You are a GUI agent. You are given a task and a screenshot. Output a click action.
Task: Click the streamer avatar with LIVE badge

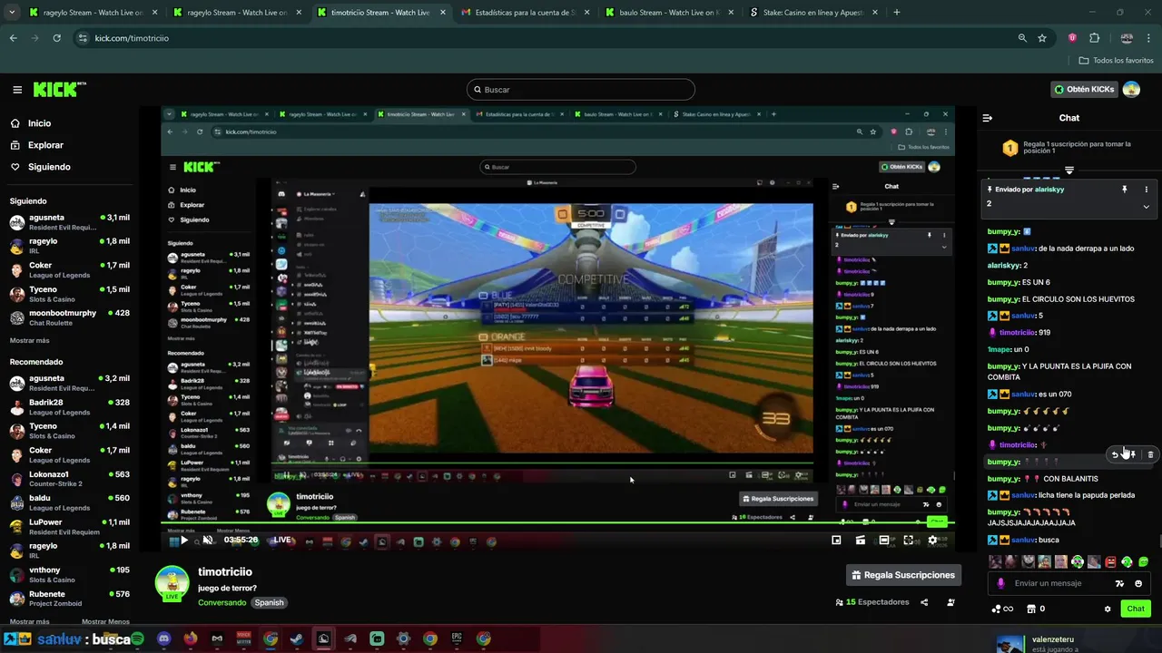(172, 583)
